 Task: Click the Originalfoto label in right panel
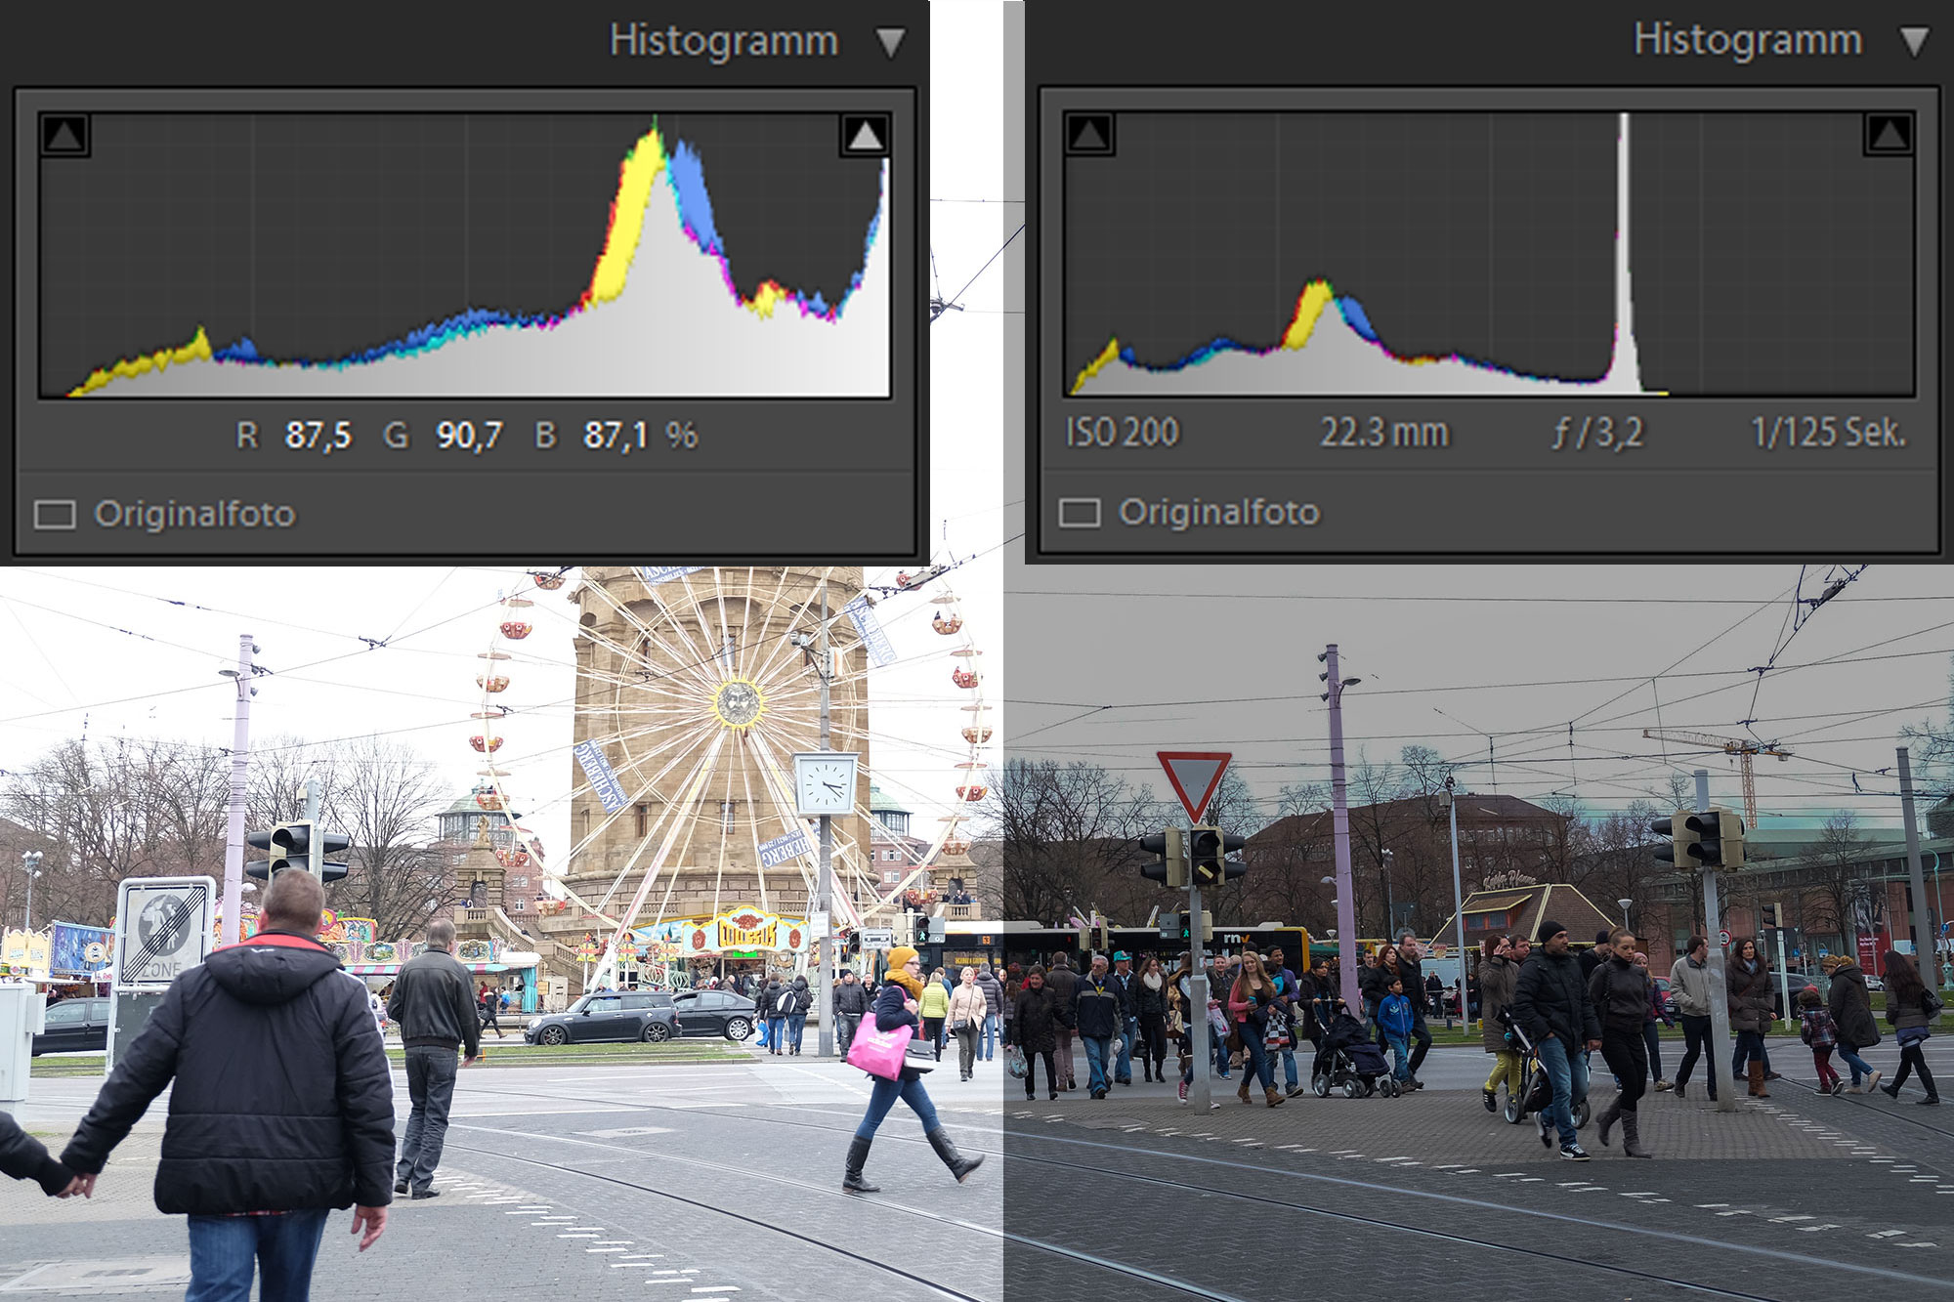coord(1218,512)
